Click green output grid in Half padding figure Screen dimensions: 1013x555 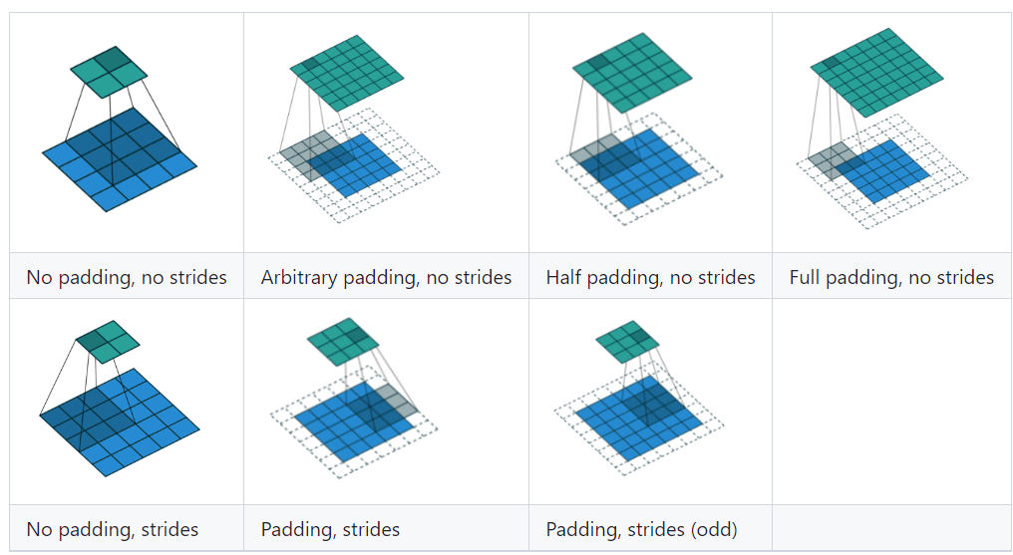click(632, 73)
